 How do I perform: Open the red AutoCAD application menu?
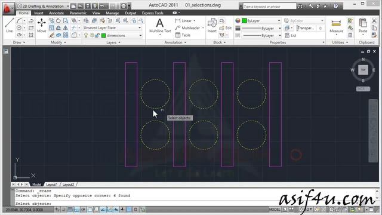(8, 8)
